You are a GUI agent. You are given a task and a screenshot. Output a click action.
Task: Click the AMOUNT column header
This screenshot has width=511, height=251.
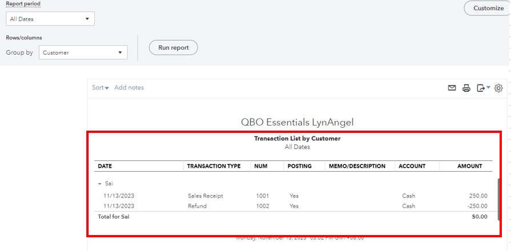pyautogui.click(x=469, y=166)
